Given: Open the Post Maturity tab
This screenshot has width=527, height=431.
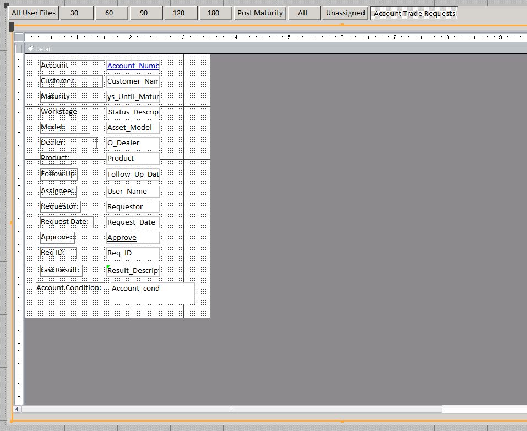Looking at the screenshot, I should coord(260,13).
